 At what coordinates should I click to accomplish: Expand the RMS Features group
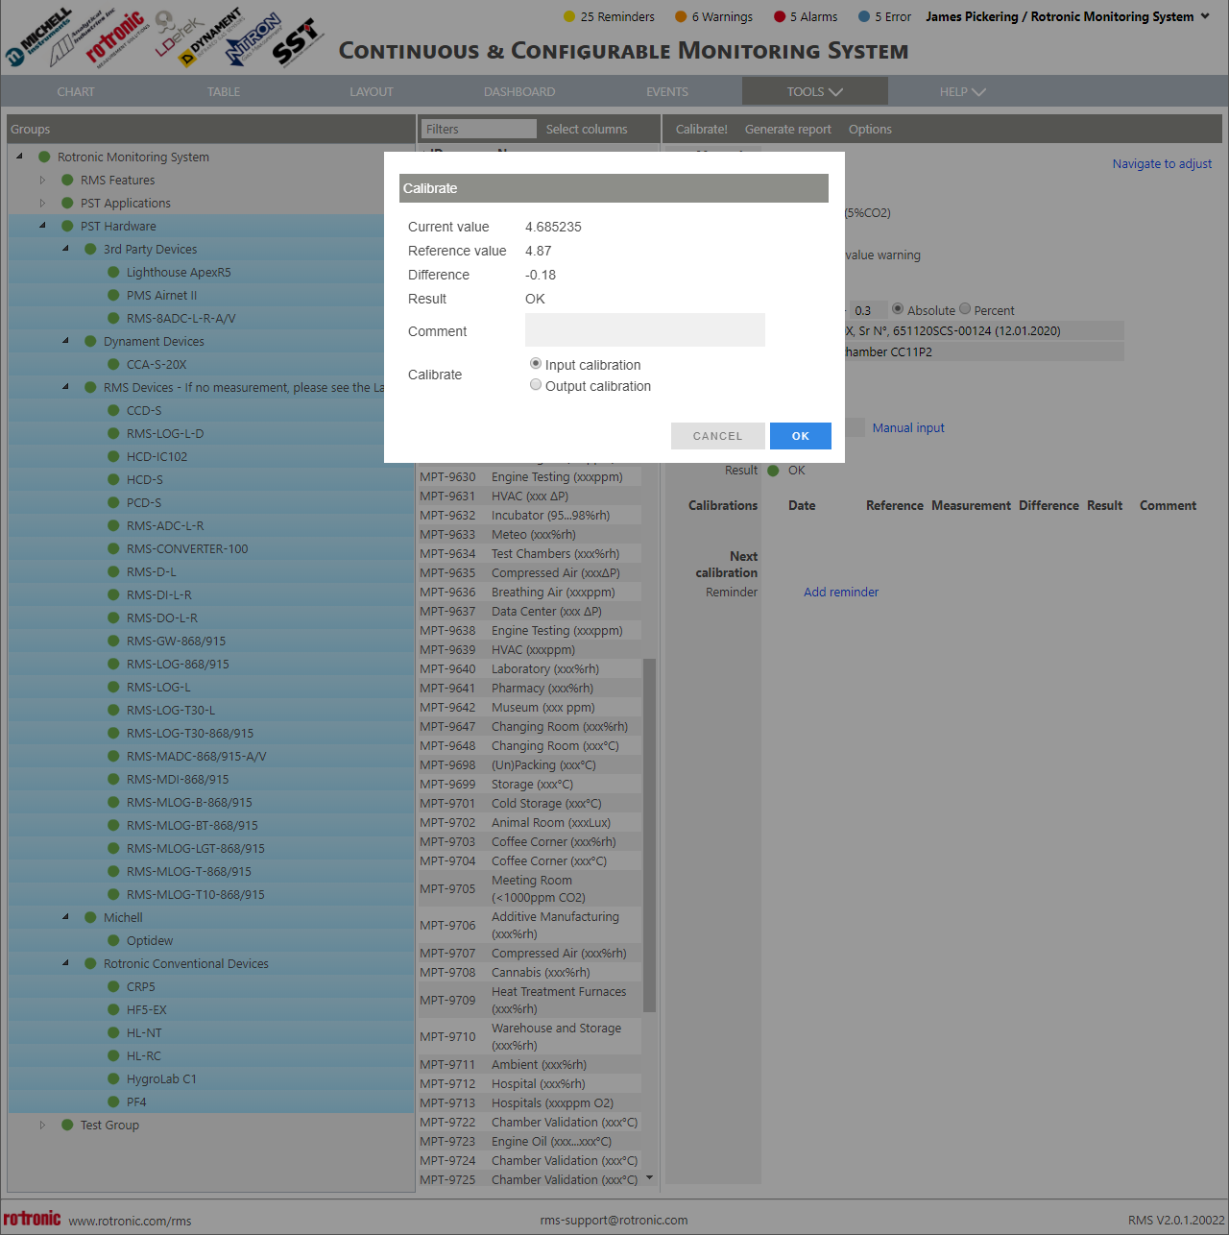click(x=42, y=180)
